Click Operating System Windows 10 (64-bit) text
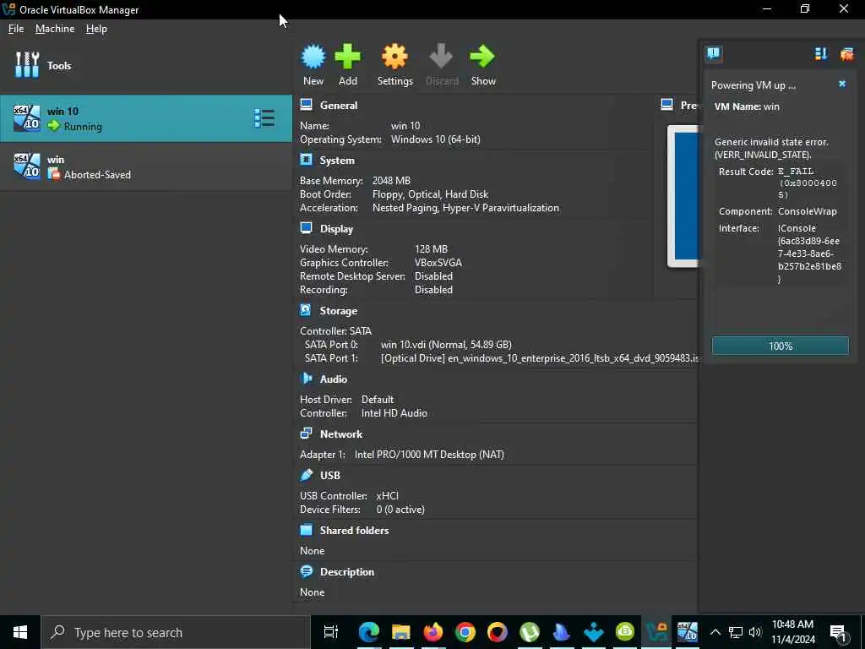 tap(435, 139)
